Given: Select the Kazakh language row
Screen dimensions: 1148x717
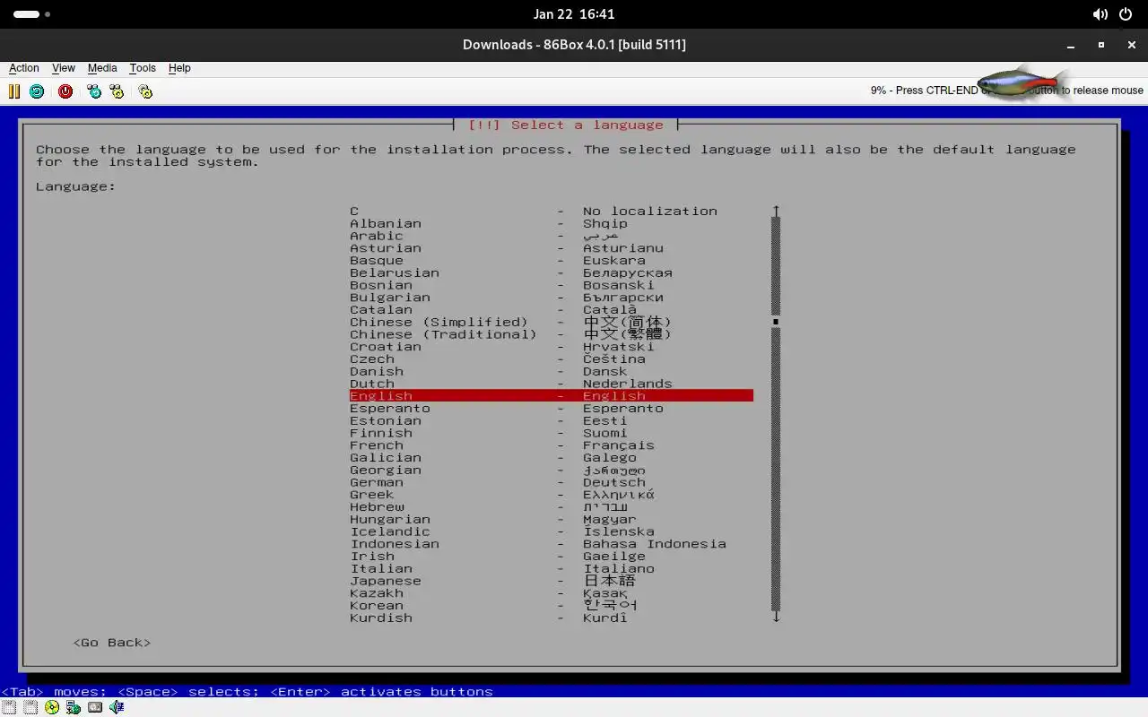Looking at the screenshot, I should (x=552, y=593).
